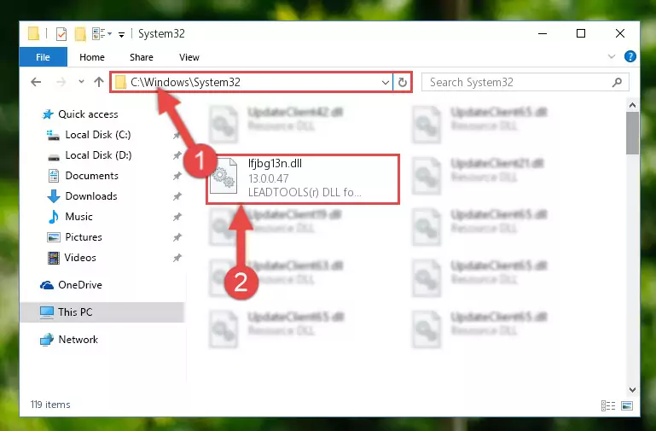Click the lfjbg13n.dll gear file icon
This screenshot has width=656, height=431.
click(223, 176)
